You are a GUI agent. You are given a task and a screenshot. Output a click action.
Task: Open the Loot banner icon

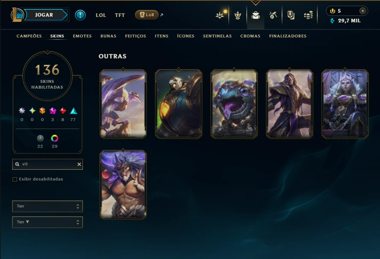tap(291, 15)
